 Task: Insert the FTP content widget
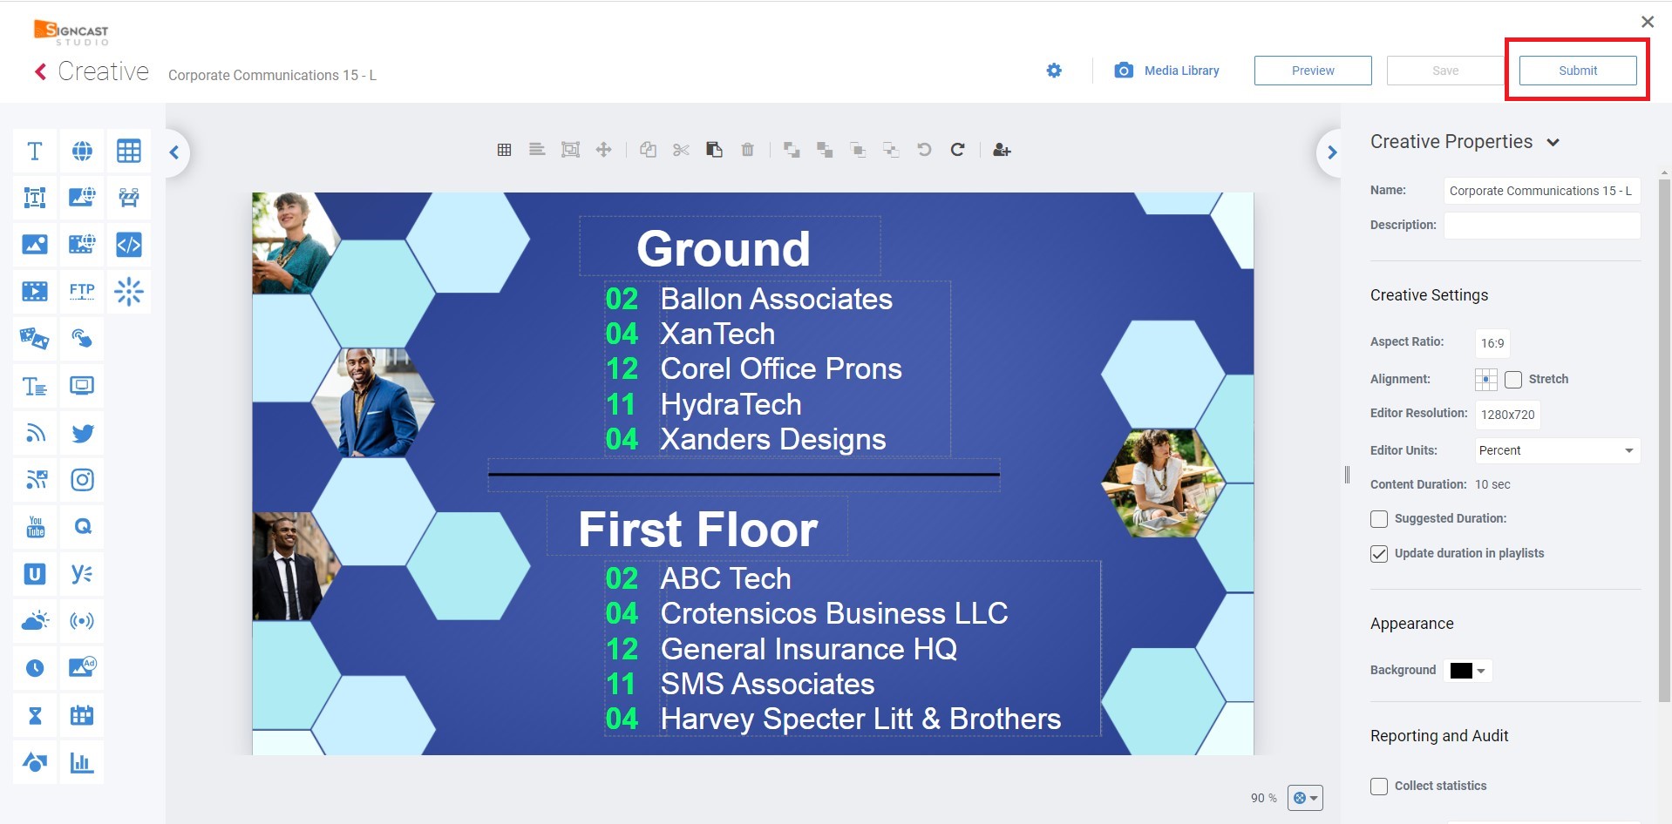tap(82, 291)
